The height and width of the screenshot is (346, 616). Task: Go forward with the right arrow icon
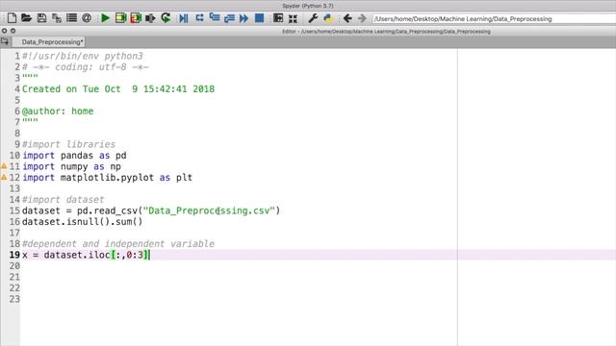click(x=362, y=18)
